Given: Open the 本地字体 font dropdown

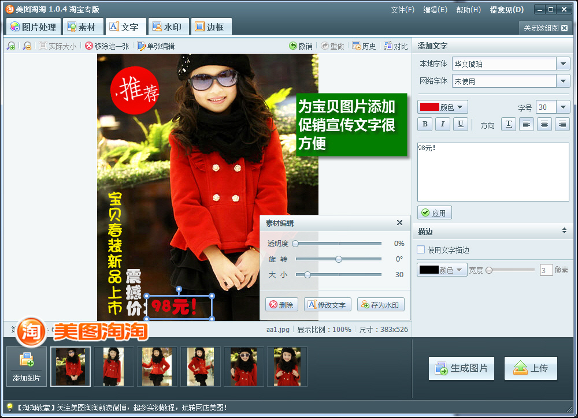Looking at the screenshot, I should click(563, 64).
